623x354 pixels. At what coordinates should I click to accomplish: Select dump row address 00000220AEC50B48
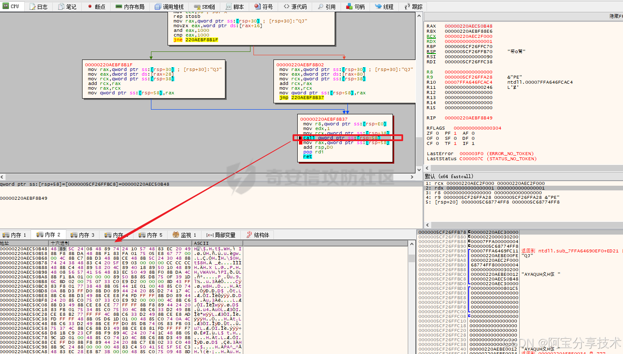pos(24,249)
